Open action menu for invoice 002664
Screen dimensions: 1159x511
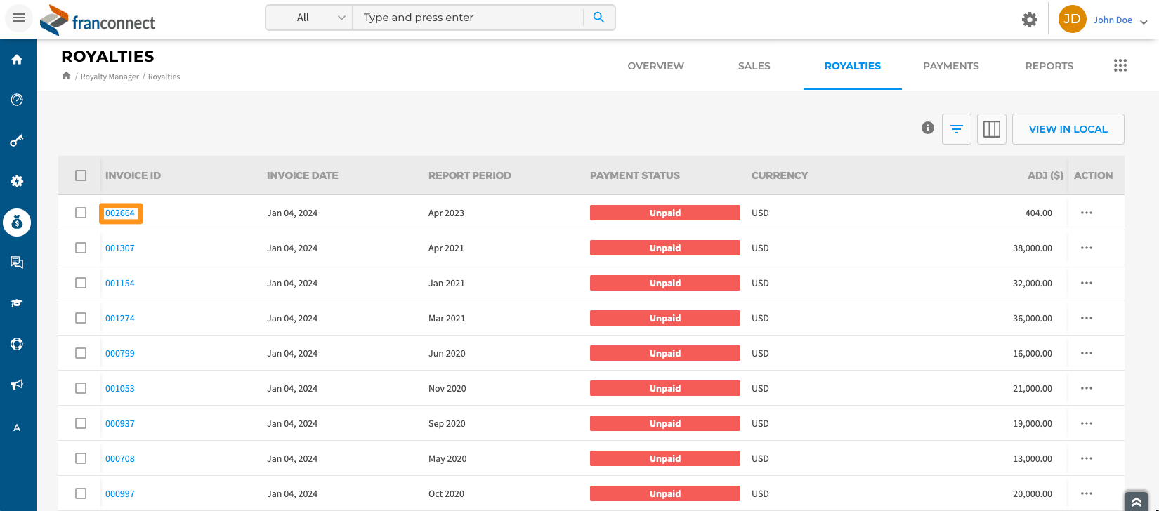pos(1087,213)
